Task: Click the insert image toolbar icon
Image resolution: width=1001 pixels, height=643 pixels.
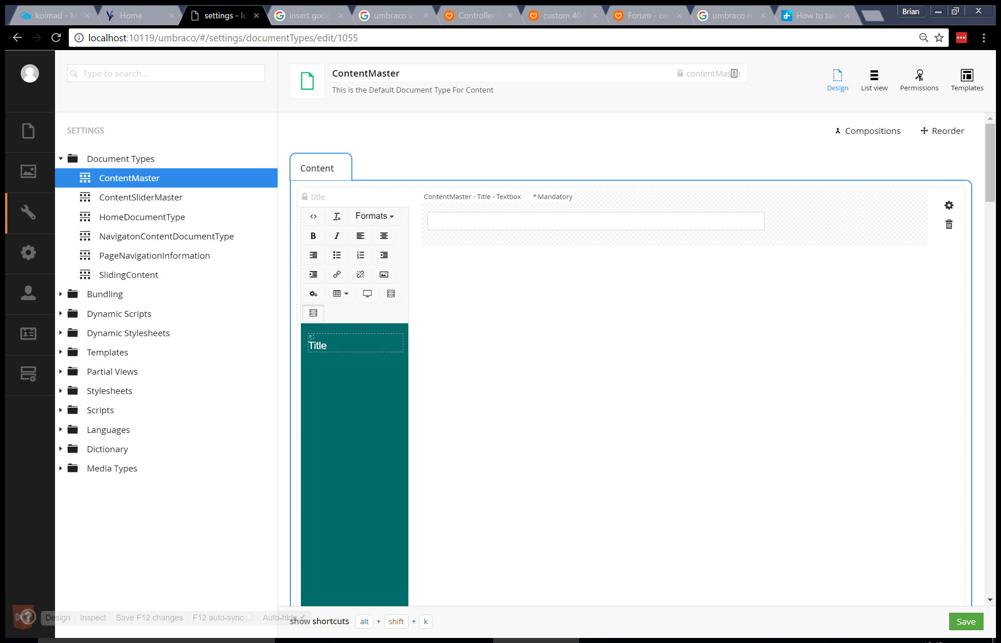Action: tap(384, 274)
